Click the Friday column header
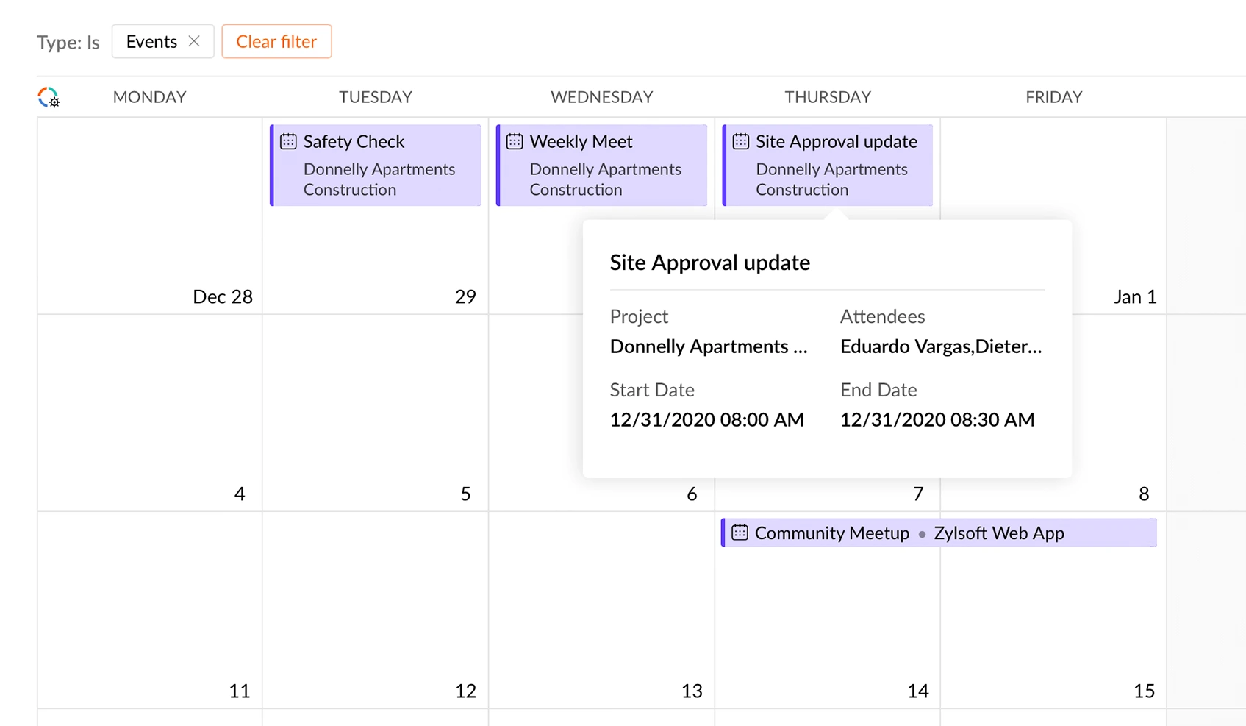Viewport: 1246px width, 726px height. pos(1053,97)
